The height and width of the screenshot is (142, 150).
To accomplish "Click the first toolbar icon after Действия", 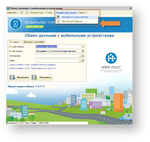I will click(x=22, y=12).
